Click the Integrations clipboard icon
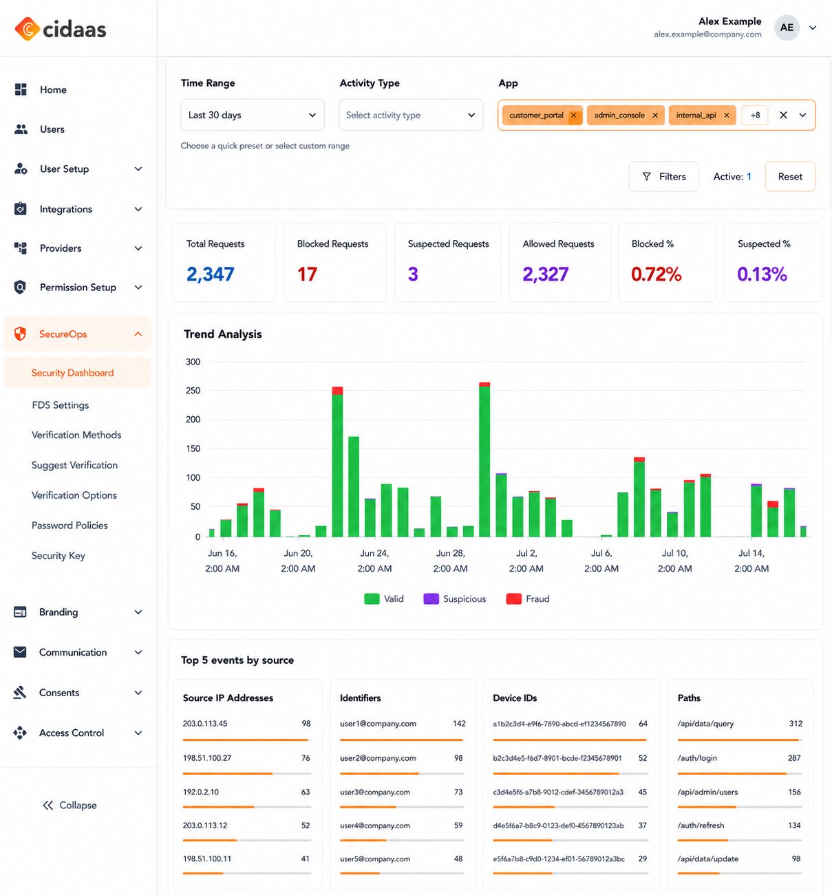832x895 pixels. point(21,208)
